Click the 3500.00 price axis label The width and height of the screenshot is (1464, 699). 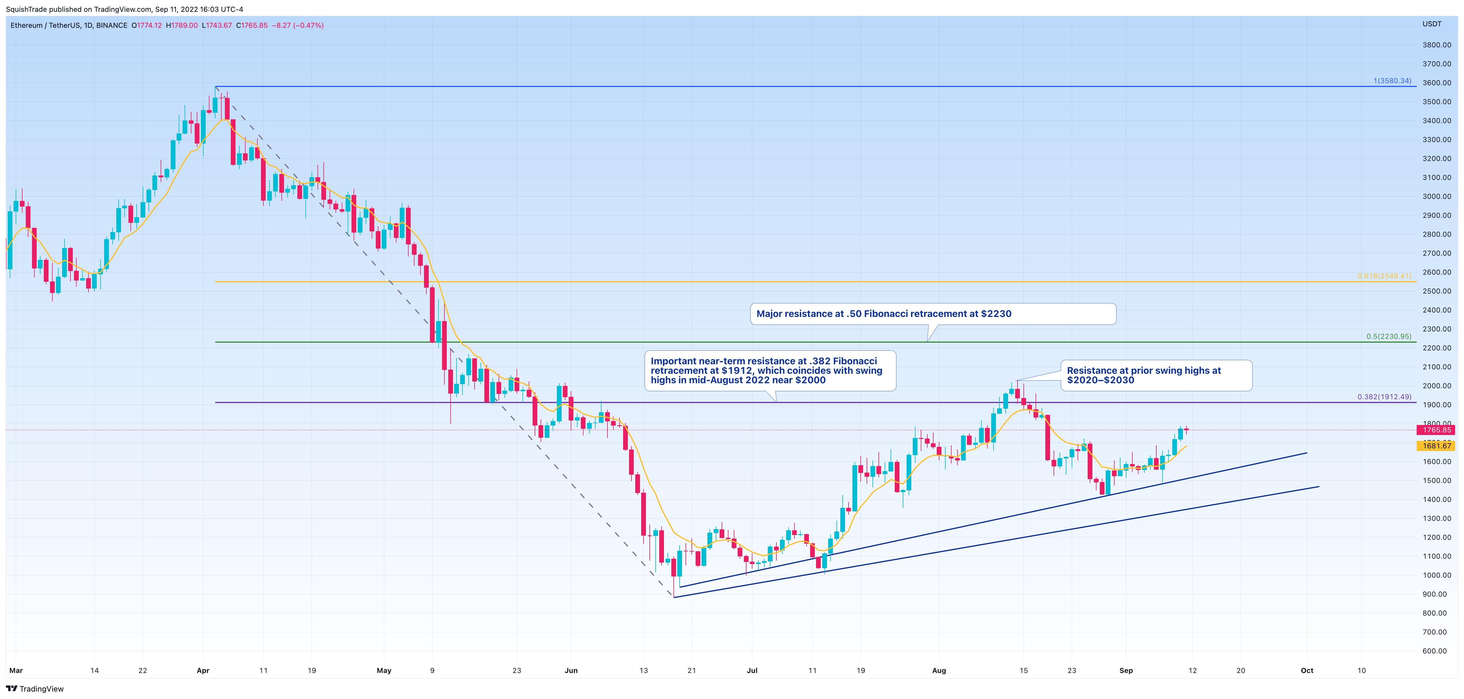pyautogui.click(x=1437, y=102)
